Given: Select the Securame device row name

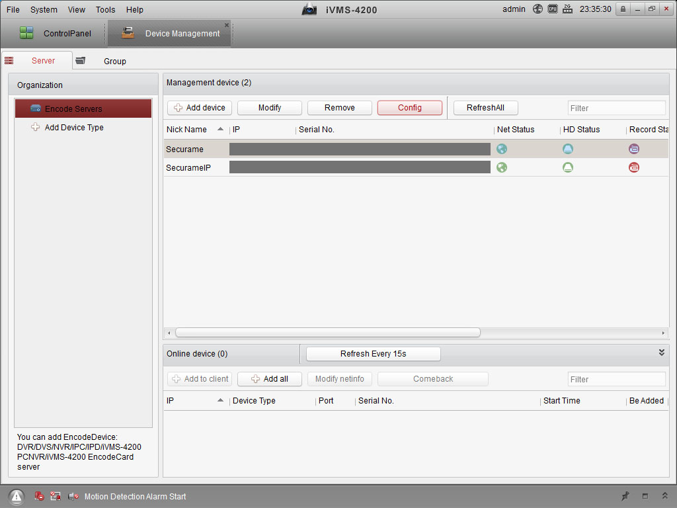Looking at the screenshot, I should pyautogui.click(x=184, y=149).
